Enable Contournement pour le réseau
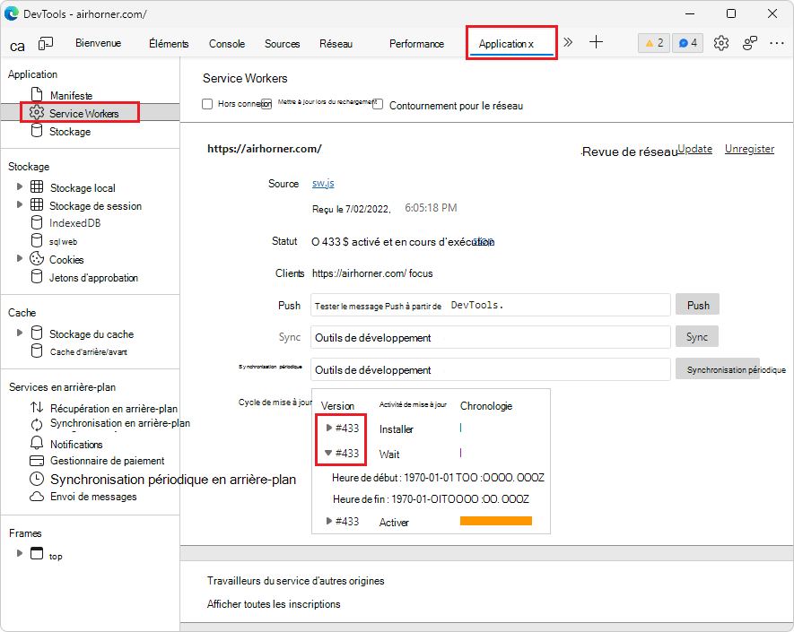 pos(378,102)
